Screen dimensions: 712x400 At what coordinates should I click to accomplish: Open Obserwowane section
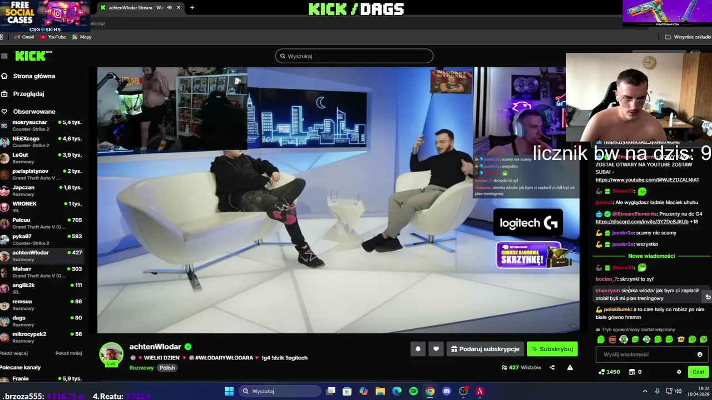[34, 112]
